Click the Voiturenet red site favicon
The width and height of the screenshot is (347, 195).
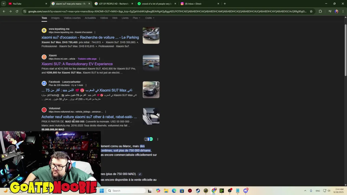(x=44, y=110)
